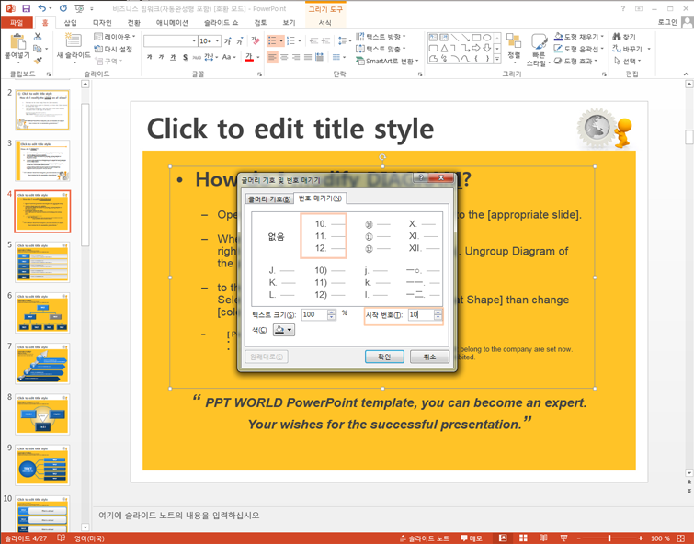694x544 pixels.
Task: Toggle Underline formatting in font group
Action: click(x=173, y=57)
